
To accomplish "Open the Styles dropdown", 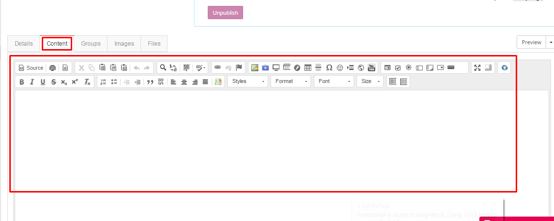I will [248, 81].
